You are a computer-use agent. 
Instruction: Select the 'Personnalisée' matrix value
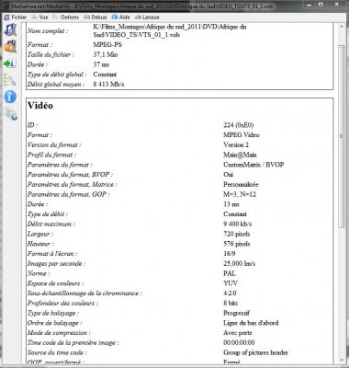click(x=241, y=184)
